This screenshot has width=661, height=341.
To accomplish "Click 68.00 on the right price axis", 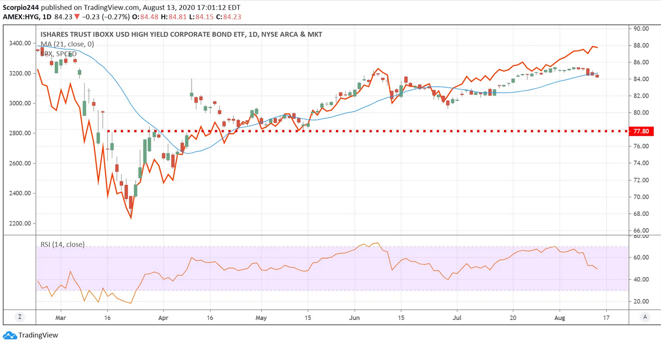I will [641, 214].
